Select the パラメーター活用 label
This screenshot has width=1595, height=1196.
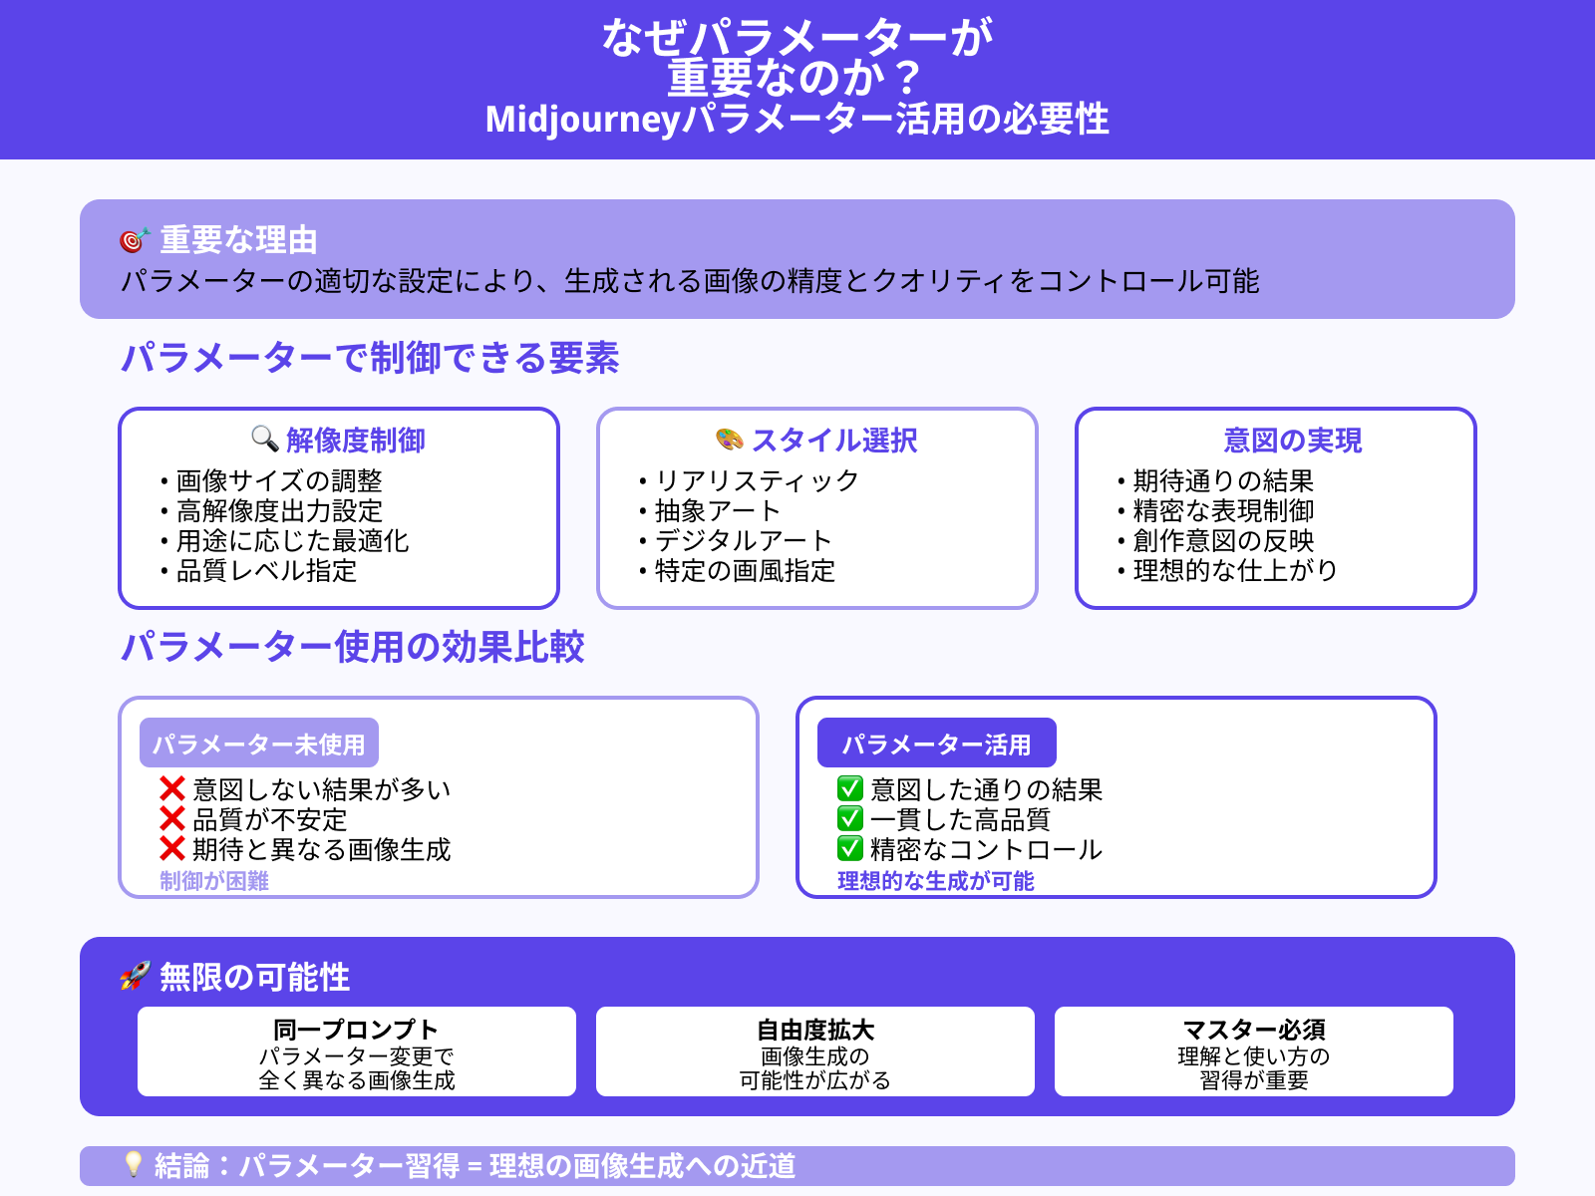coord(936,744)
